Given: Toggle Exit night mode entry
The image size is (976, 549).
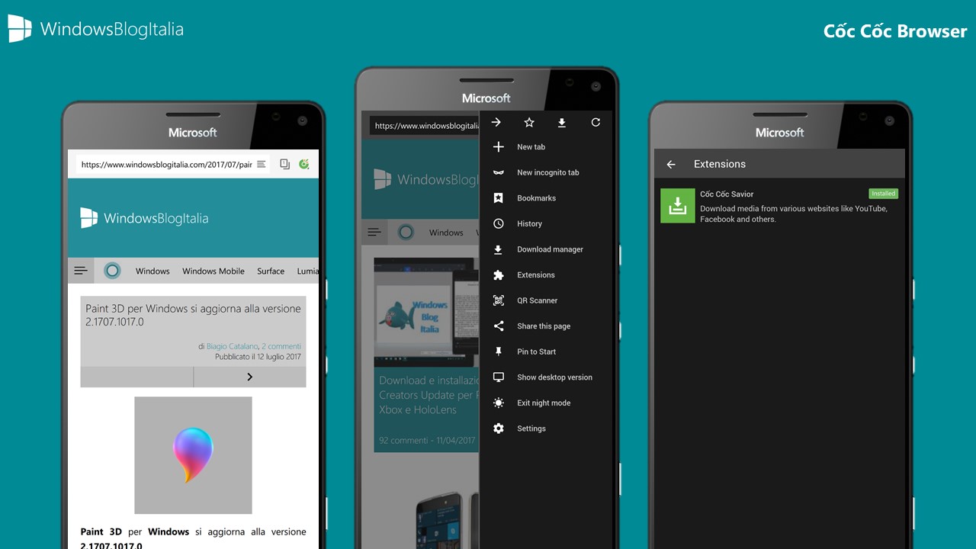Looking at the screenshot, I should point(546,403).
